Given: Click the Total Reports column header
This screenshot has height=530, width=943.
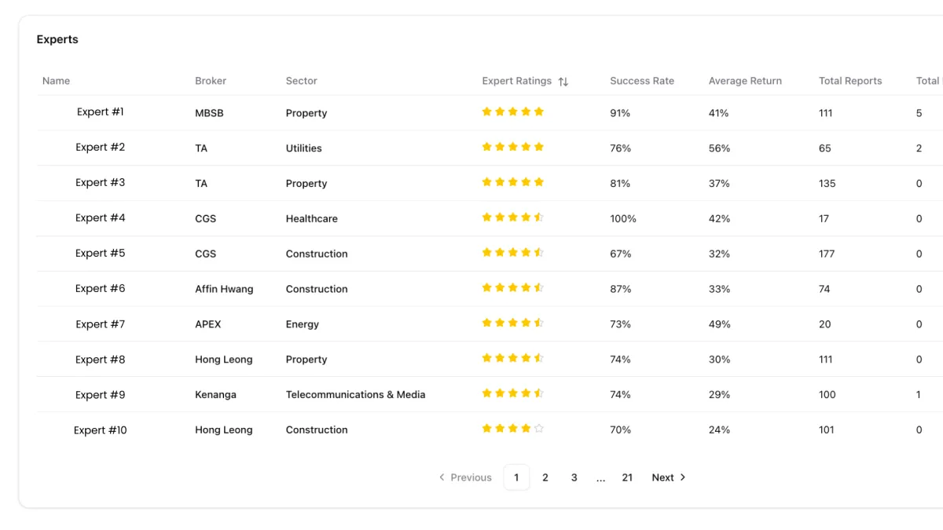Looking at the screenshot, I should 850,81.
